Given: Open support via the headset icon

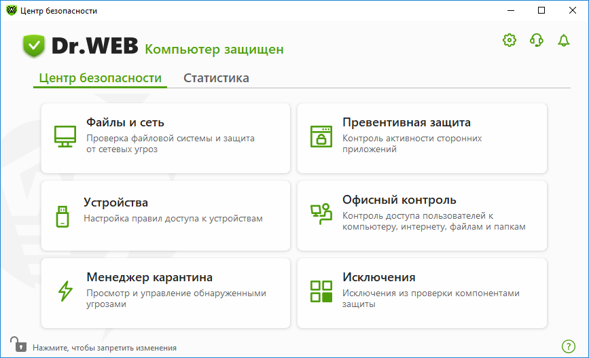Looking at the screenshot, I should pos(537,40).
